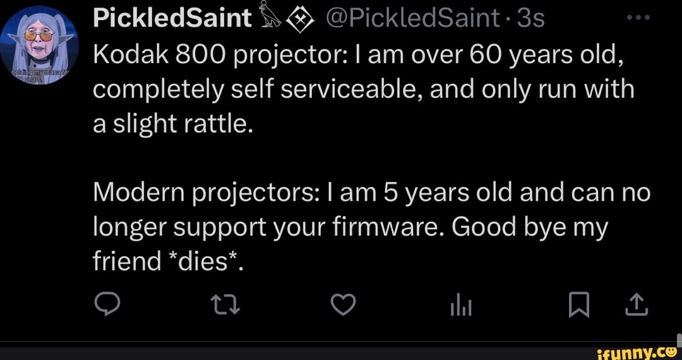
Task: Click the bird hieroglyph badge beside the name
Action: click(x=272, y=20)
